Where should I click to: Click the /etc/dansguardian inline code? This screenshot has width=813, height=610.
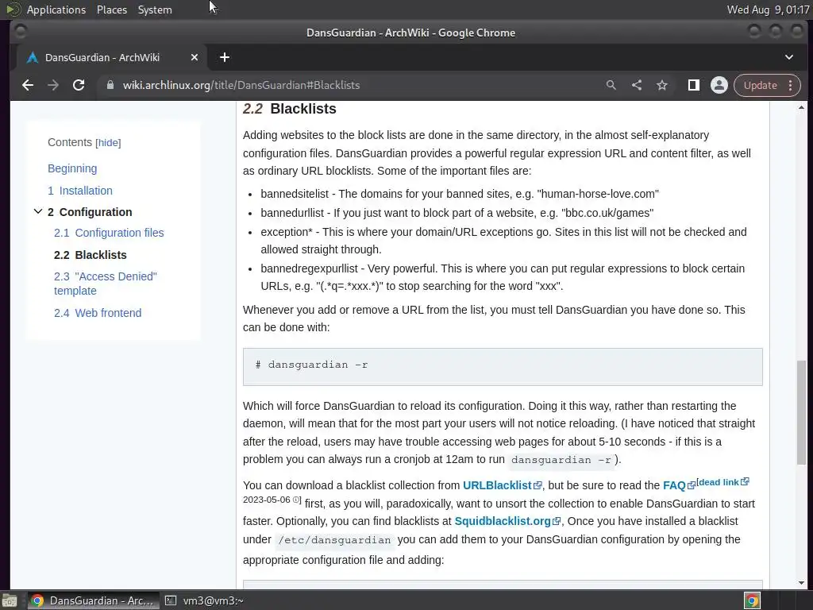pyautogui.click(x=334, y=540)
